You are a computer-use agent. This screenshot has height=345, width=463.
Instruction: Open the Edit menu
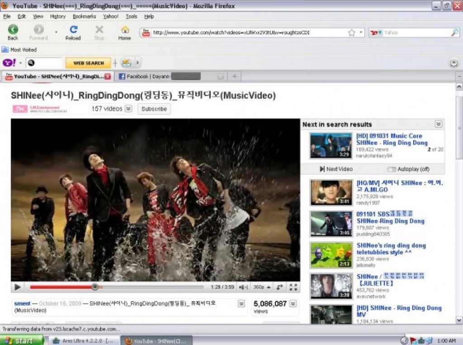click(22, 17)
